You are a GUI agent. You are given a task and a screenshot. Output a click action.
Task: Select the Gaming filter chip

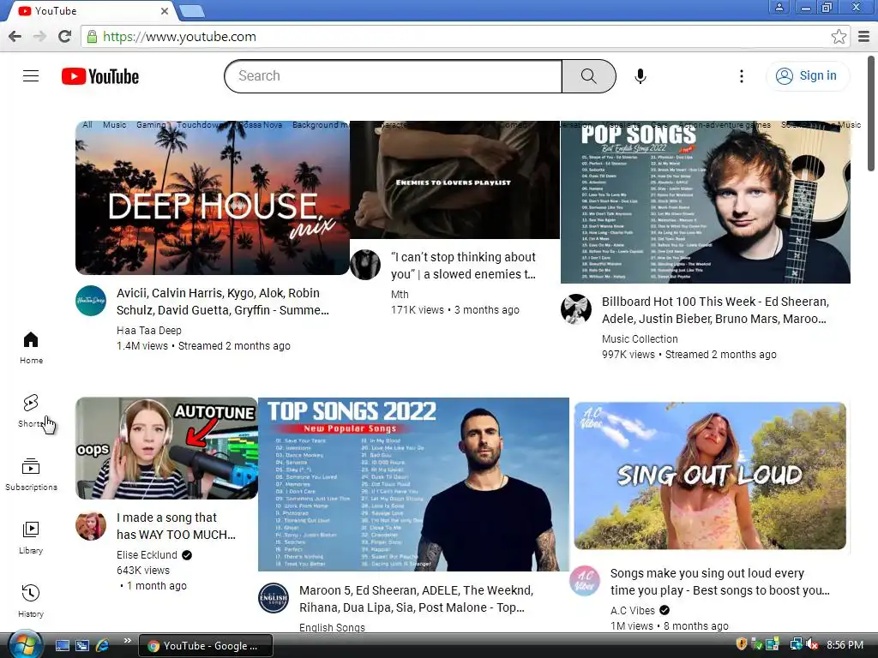click(151, 125)
